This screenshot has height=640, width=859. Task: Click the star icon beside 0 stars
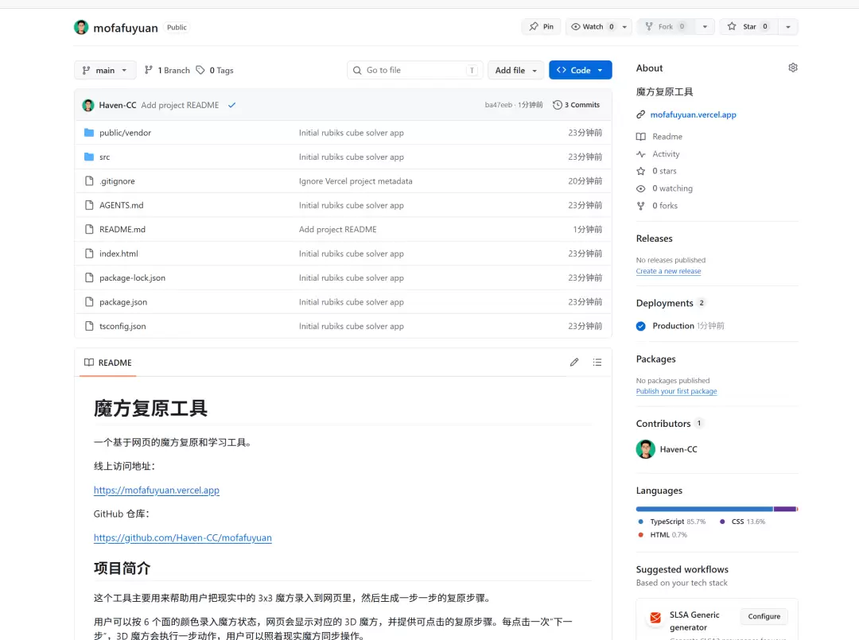click(640, 171)
